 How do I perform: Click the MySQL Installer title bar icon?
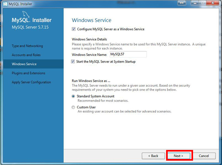point(5,4)
